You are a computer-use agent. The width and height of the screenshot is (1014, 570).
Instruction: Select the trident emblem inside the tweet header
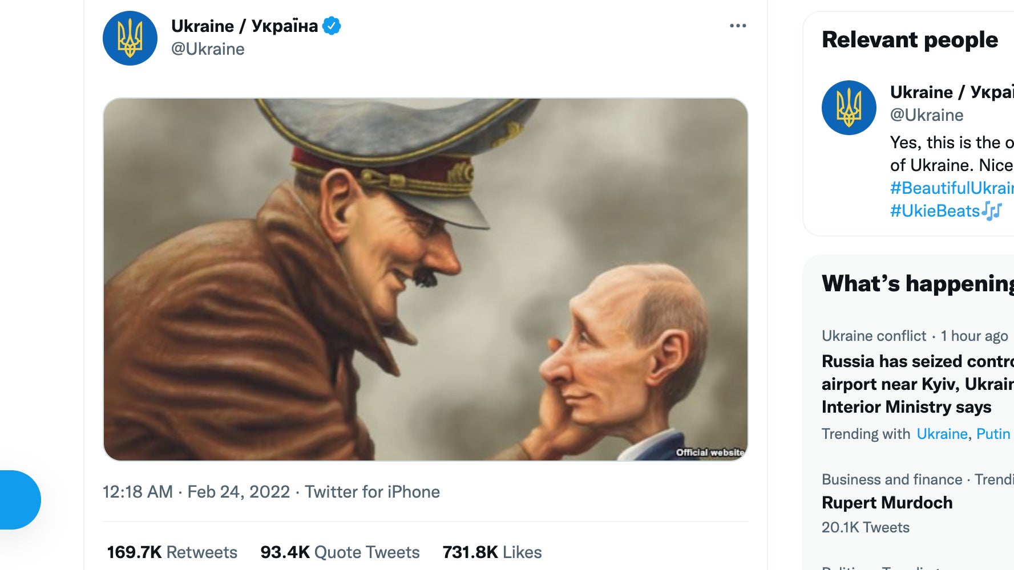pos(130,38)
